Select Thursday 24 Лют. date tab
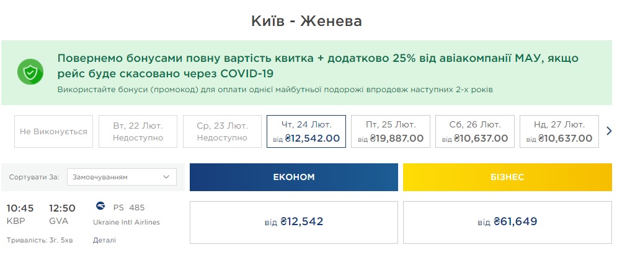The width and height of the screenshot is (617, 253). click(x=306, y=131)
